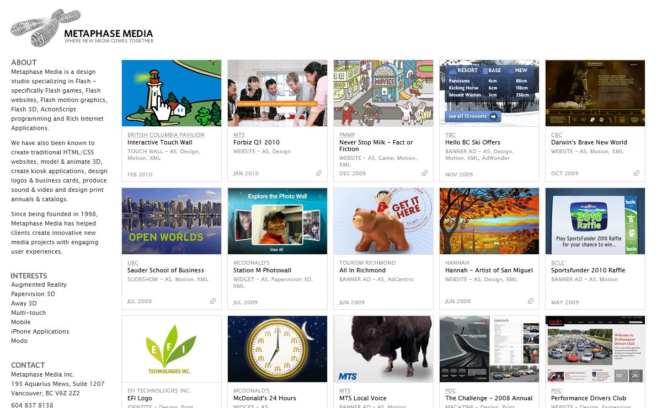The image size is (662, 408).
Task: Open the Interactive Touch Wall lighthouse thumbnail
Action: [172, 93]
